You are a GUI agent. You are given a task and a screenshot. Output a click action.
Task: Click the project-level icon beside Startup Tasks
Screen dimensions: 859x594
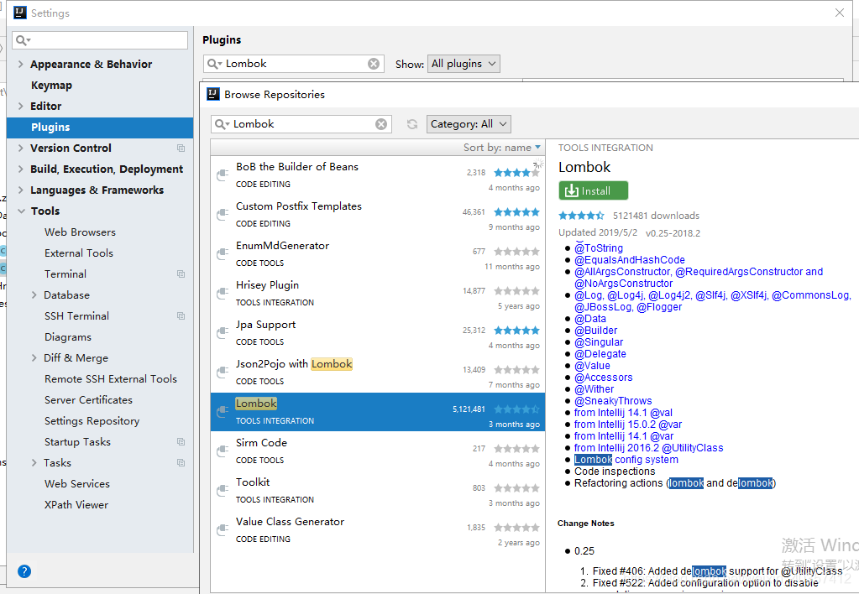point(181,442)
